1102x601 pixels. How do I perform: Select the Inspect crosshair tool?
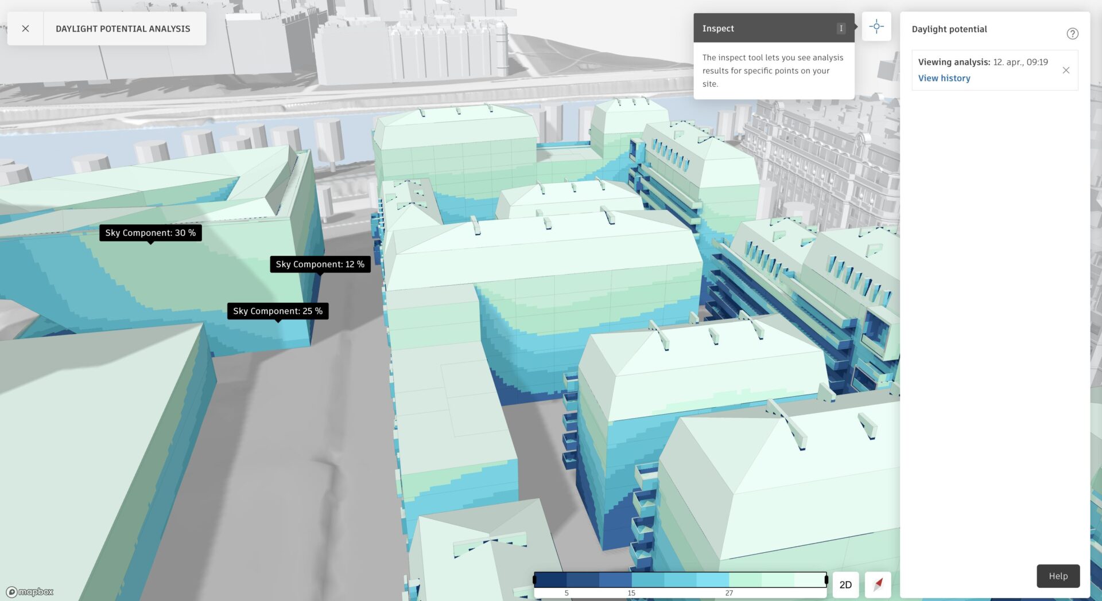pyautogui.click(x=876, y=26)
